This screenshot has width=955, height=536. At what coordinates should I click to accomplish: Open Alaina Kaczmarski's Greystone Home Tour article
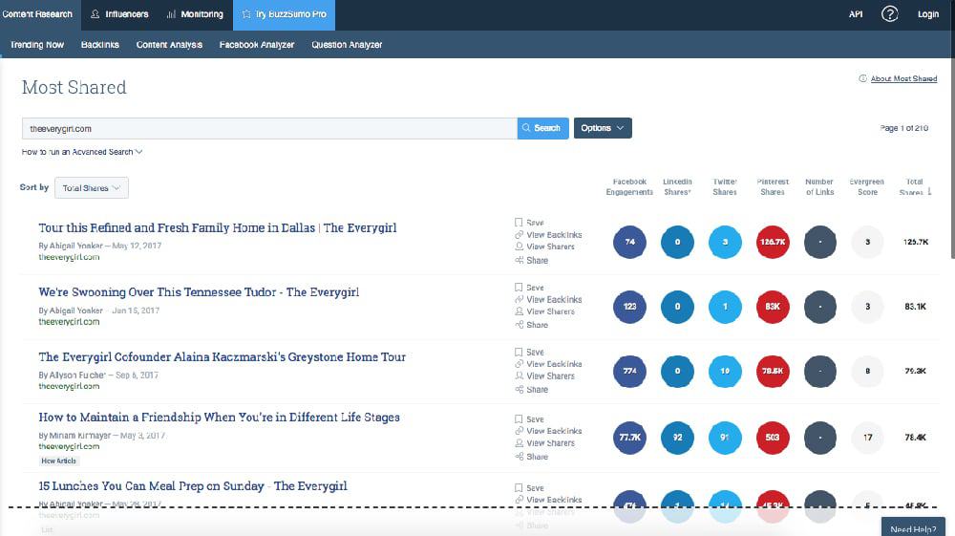(222, 357)
